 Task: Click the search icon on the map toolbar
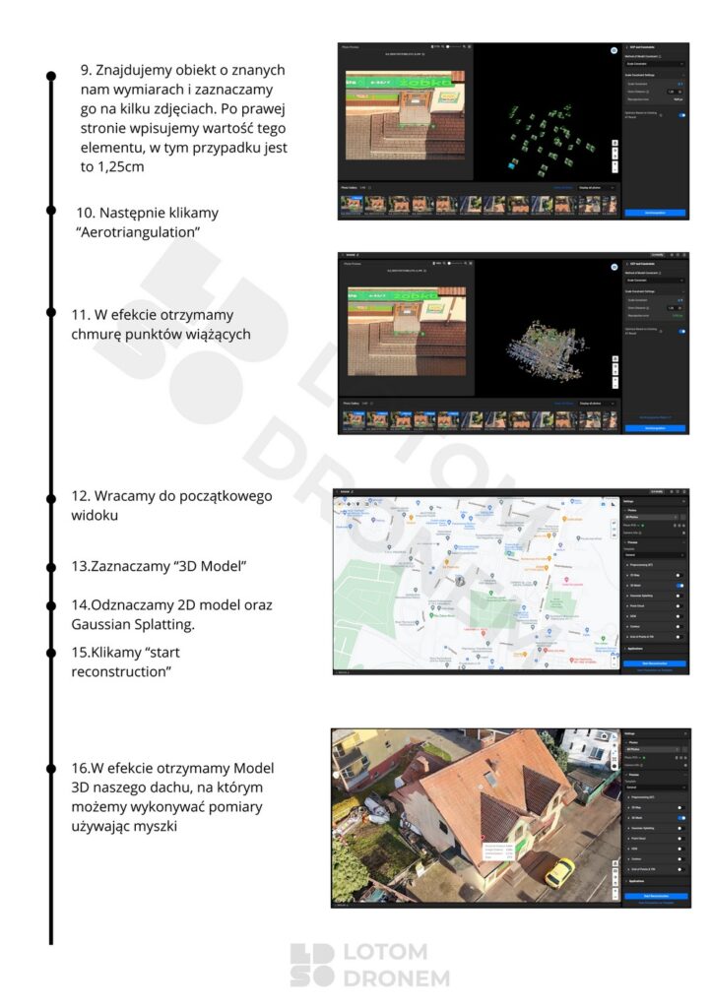click(375, 504)
